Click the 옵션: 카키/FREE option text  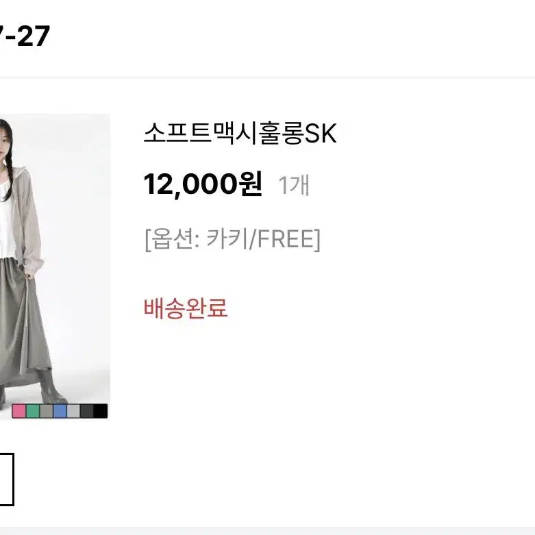click(233, 240)
